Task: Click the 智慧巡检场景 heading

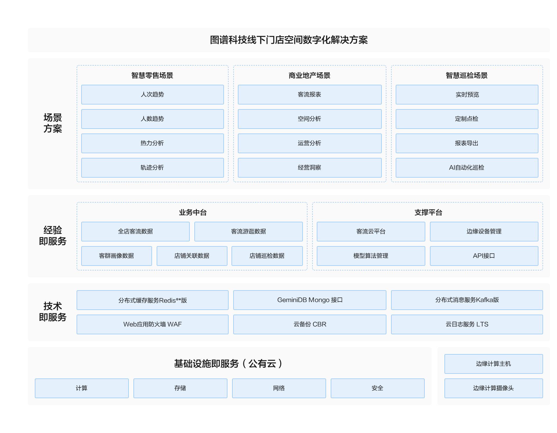Action: (x=467, y=75)
